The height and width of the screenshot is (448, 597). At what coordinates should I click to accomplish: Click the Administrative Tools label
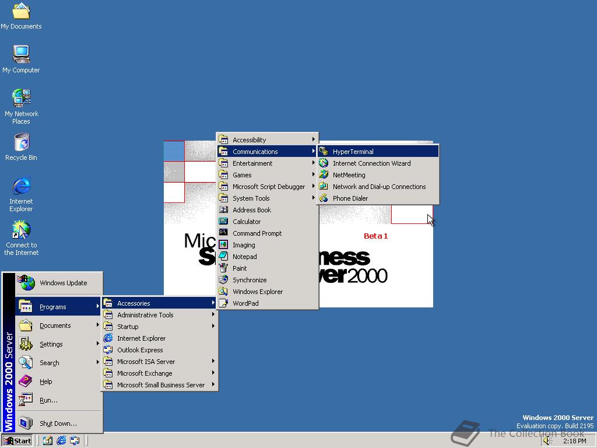145,315
